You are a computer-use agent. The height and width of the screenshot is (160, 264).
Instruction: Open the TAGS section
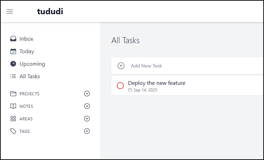pos(25,131)
